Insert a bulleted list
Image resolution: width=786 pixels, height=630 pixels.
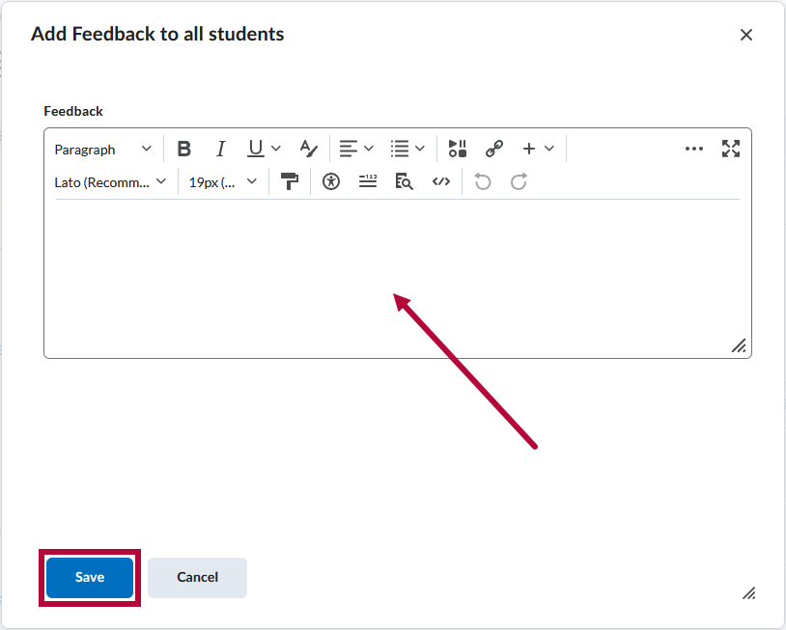point(400,149)
